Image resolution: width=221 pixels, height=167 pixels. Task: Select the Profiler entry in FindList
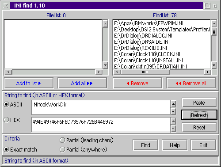click(162, 30)
